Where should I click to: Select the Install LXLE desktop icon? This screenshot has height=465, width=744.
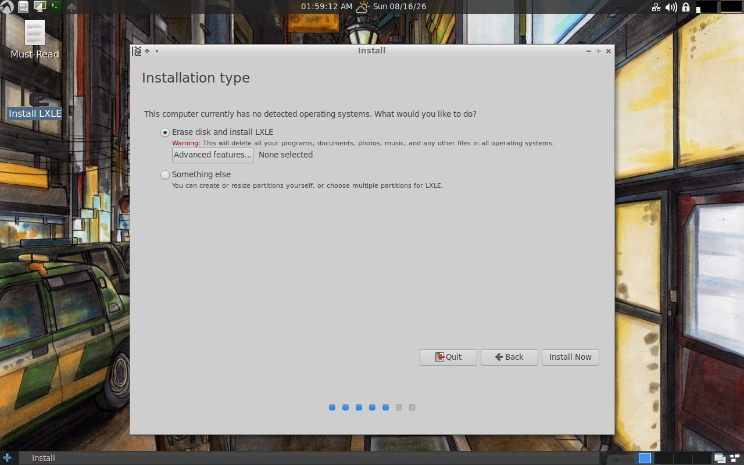tap(35, 99)
